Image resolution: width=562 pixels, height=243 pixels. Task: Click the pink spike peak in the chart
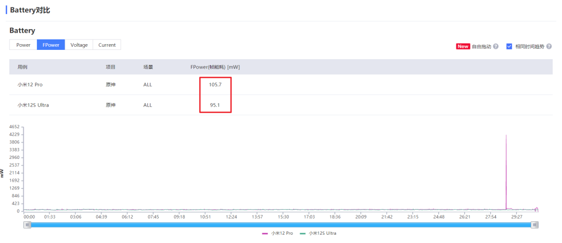tap(506, 136)
